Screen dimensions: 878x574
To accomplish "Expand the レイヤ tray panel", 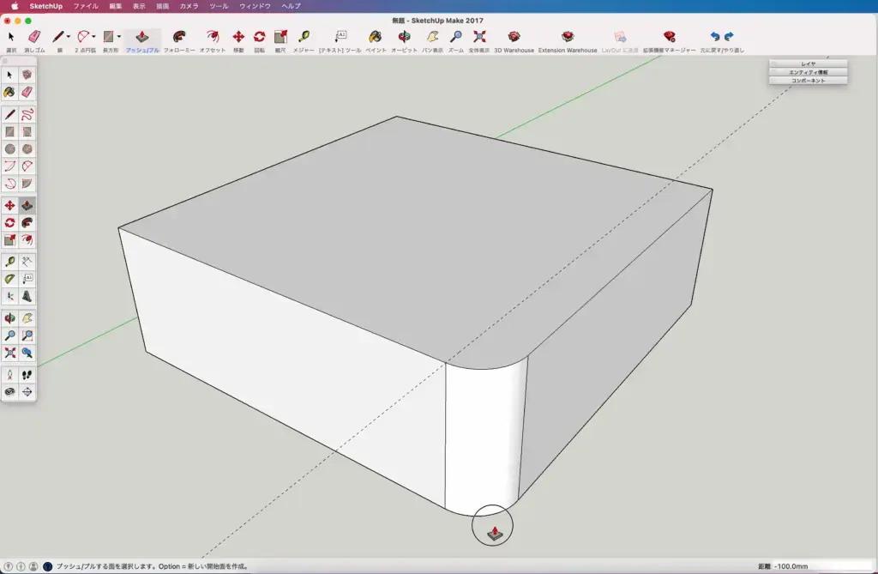I will pos(808,63).
